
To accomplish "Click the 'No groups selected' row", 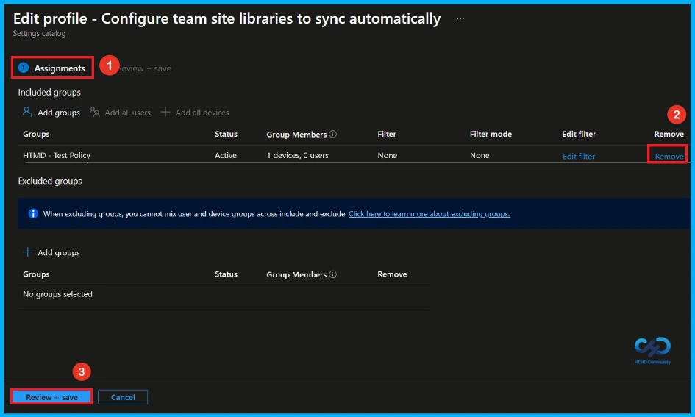I will click(x=224, y=294).
